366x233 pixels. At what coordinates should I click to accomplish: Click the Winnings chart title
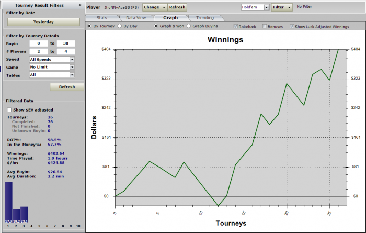pos(225,40)
